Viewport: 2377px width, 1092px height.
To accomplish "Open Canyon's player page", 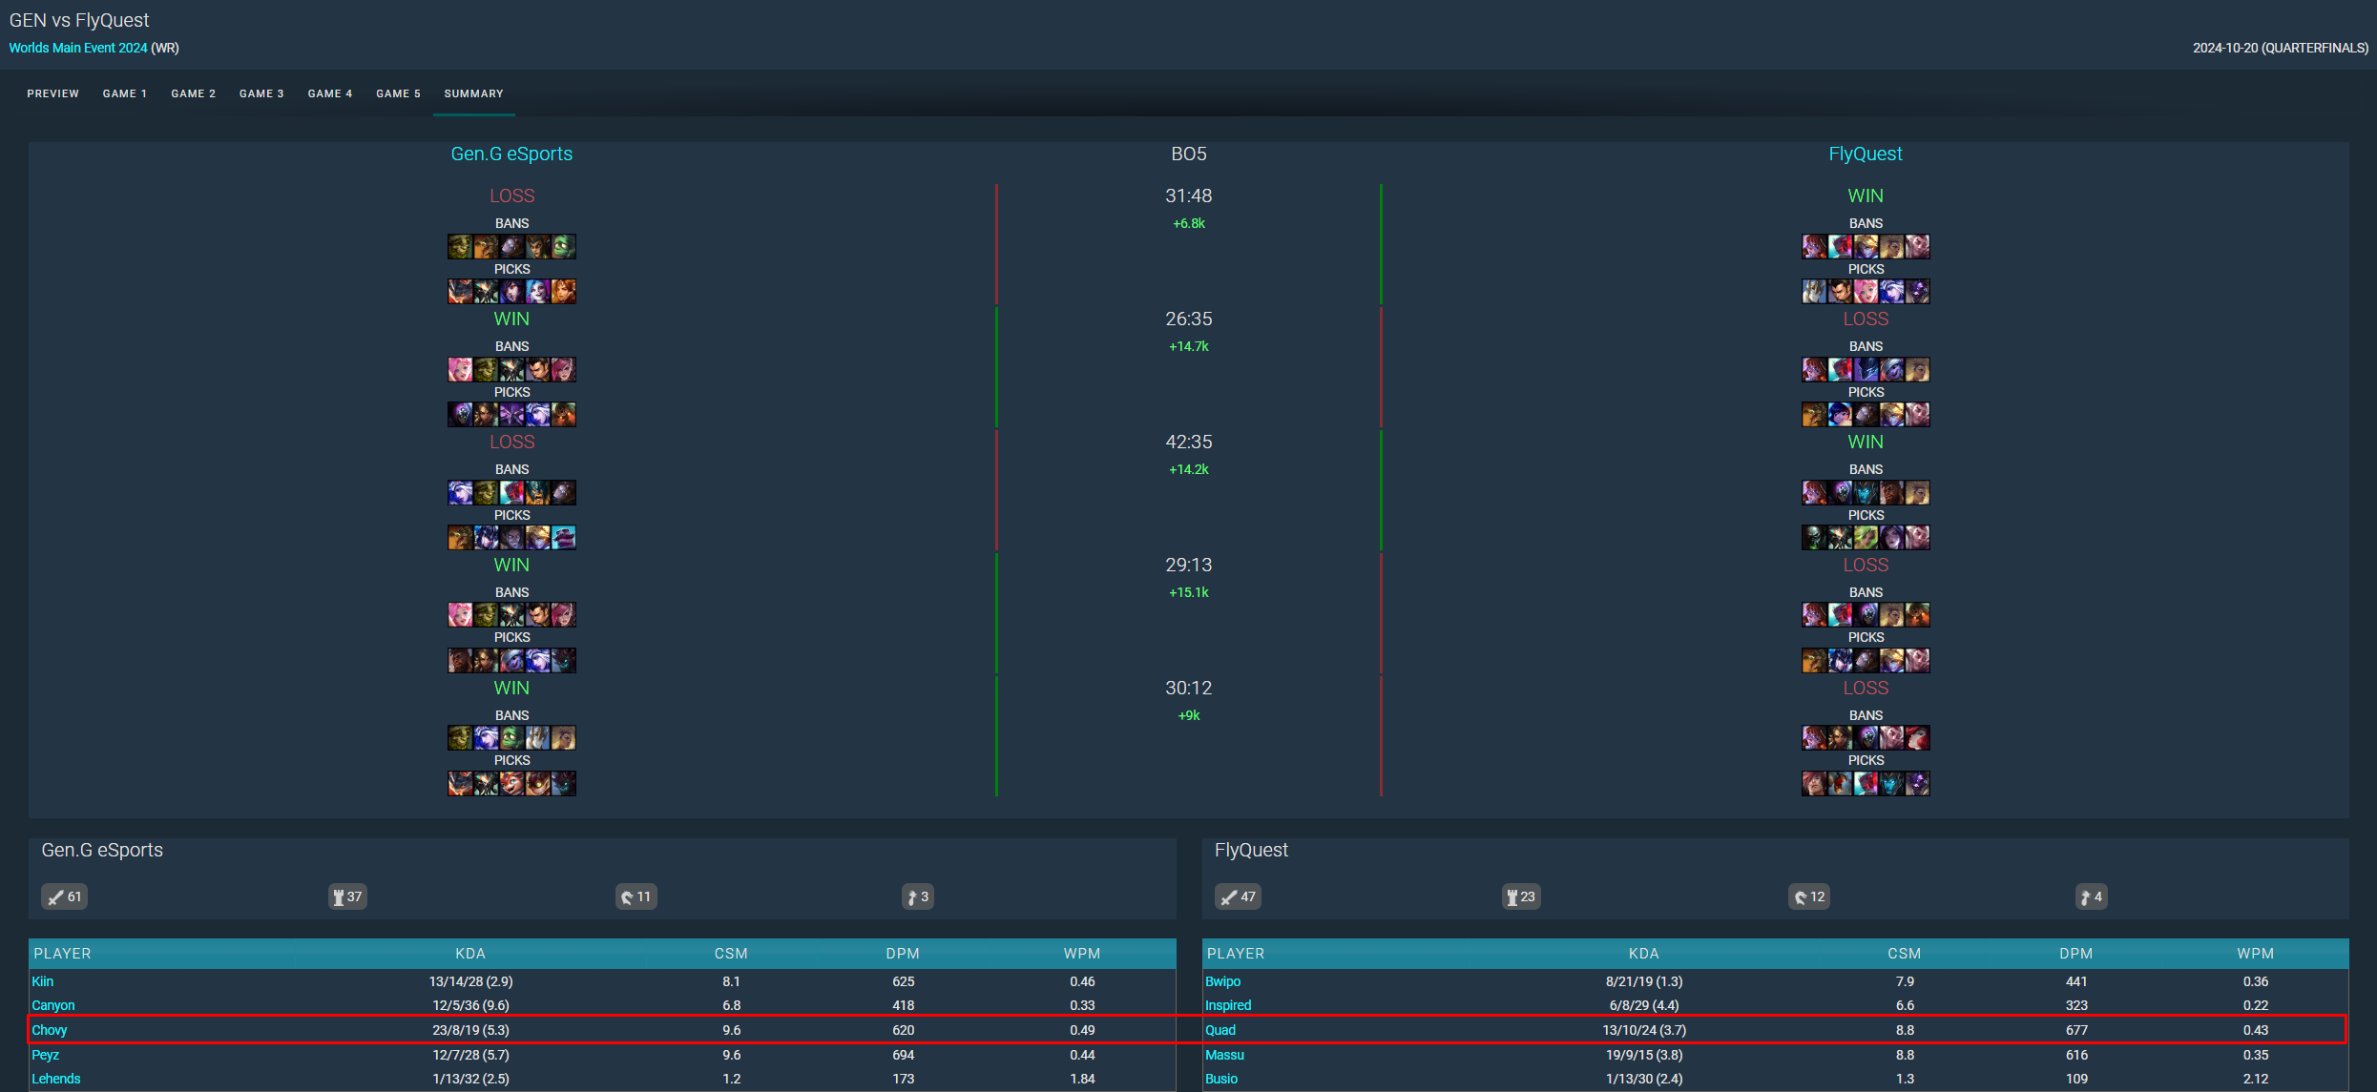I will pos(53,1005).
